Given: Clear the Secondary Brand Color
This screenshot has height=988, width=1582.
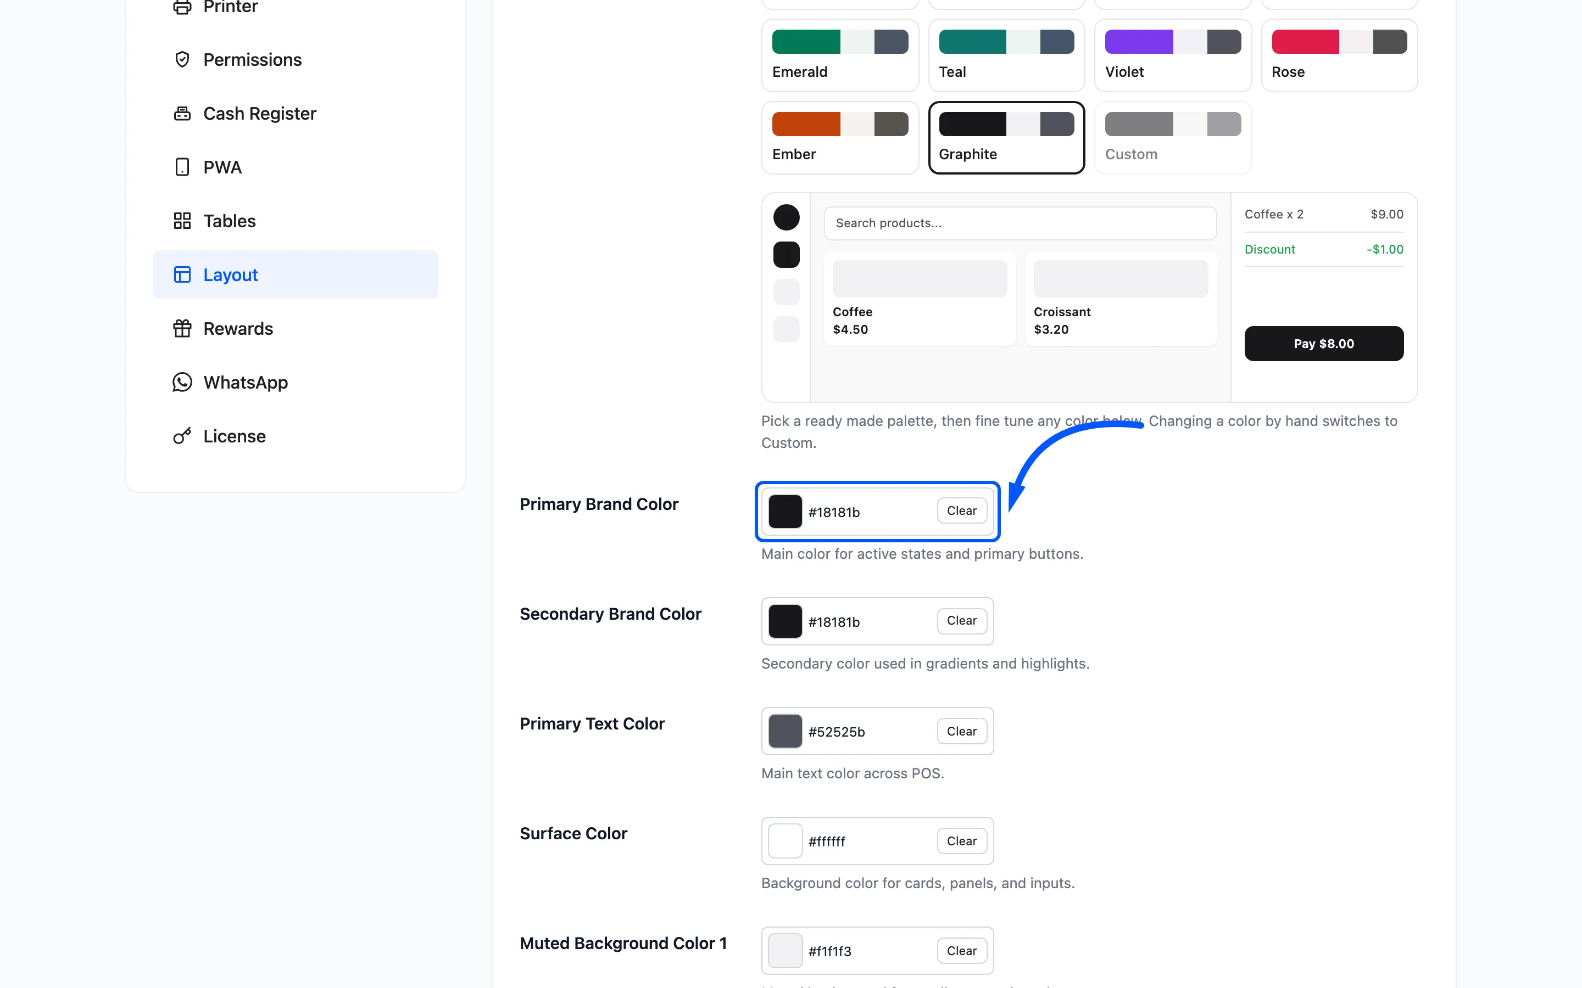Looking at the screenshot, I should (962, 621).
